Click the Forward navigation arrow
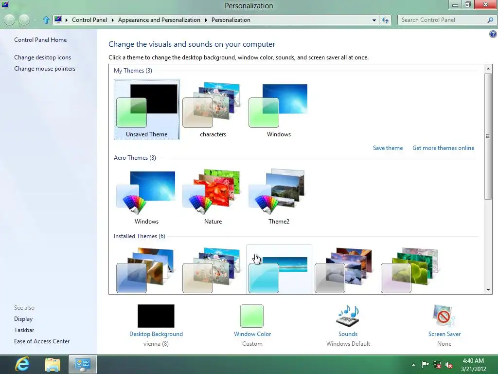 24,20
